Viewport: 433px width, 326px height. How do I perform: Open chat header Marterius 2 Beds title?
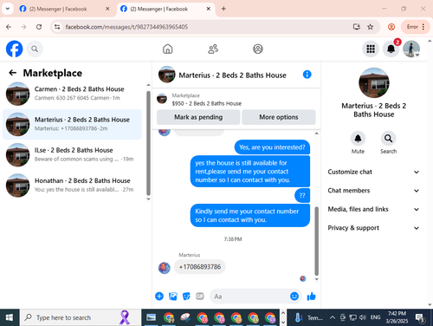click(232, 75)
